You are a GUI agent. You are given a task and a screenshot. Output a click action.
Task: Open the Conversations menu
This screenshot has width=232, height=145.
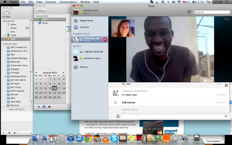(x=68, y=2)
